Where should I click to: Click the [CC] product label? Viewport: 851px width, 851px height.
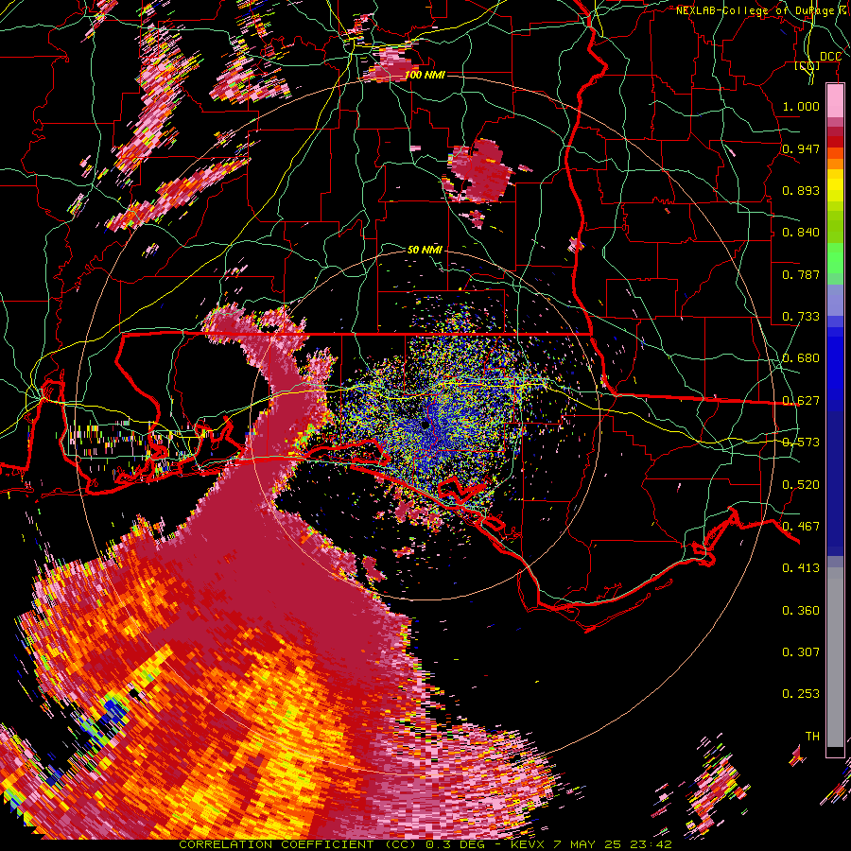click(808, 65)
